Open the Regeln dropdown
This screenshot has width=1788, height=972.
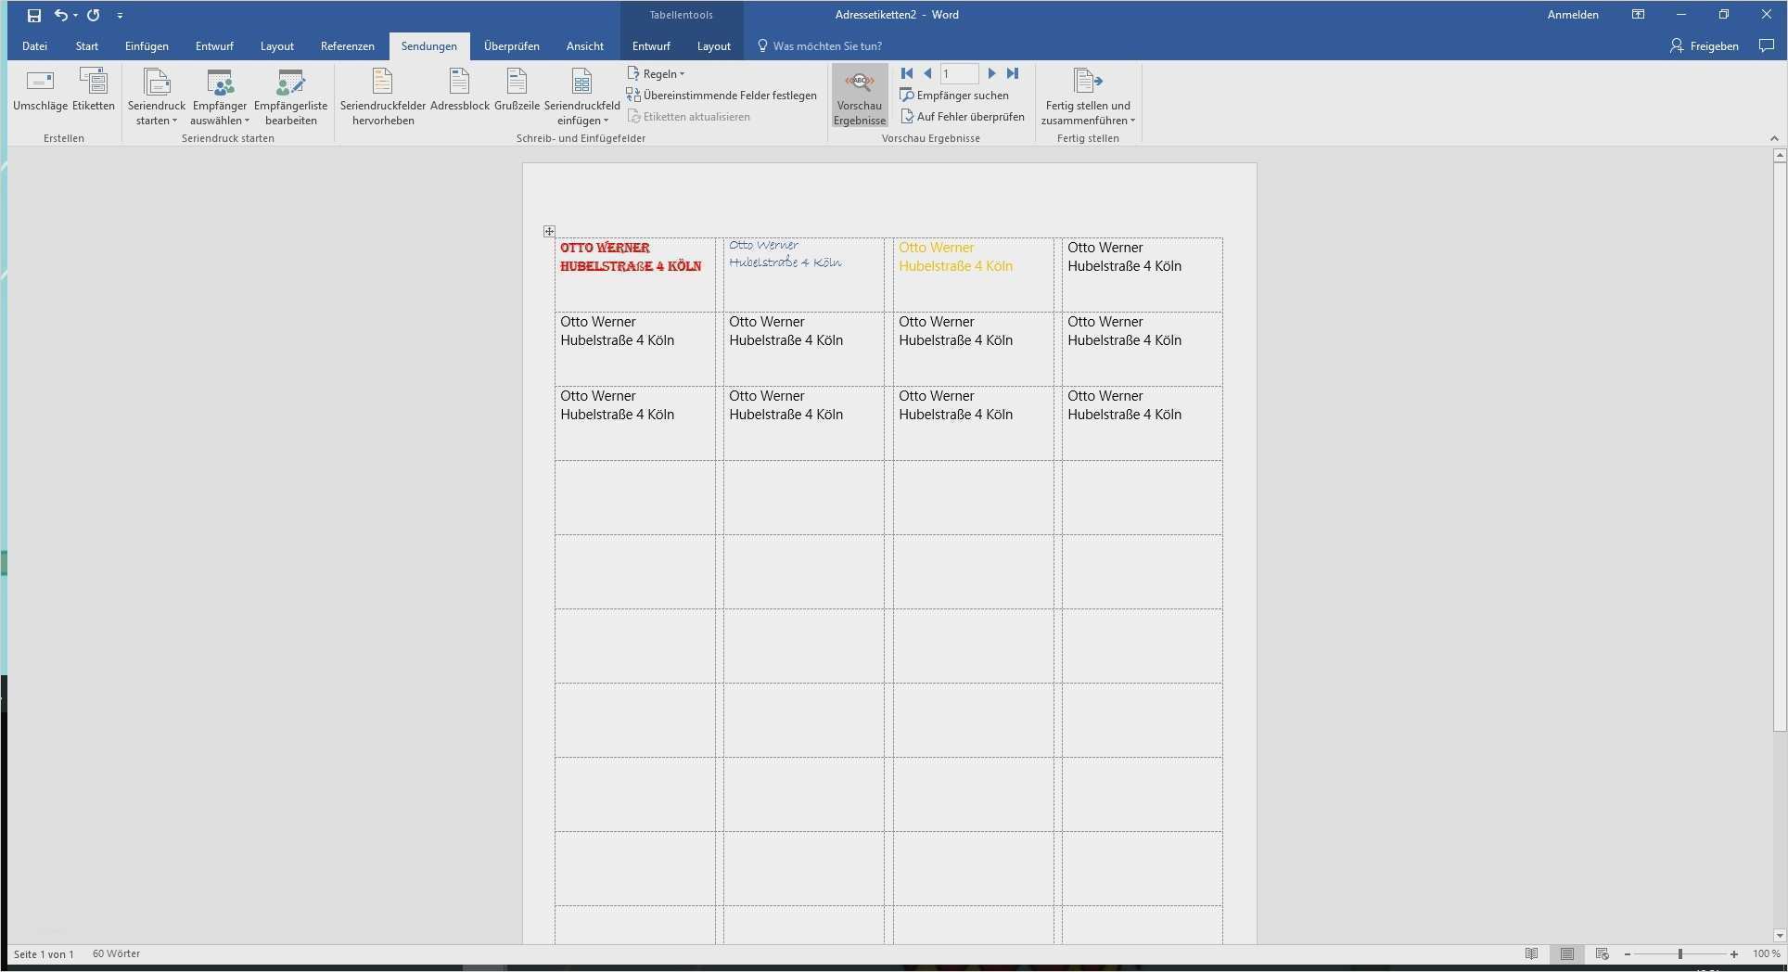tap(656, 74)
